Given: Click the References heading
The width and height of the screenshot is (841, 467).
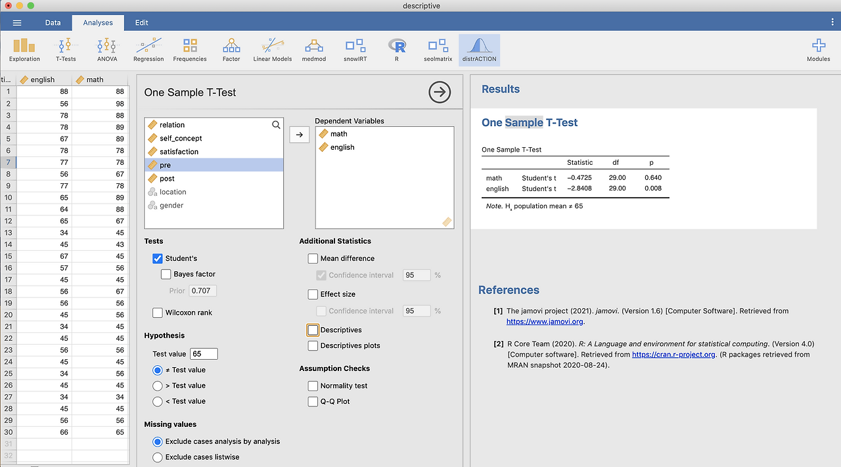Looking at the screenshot, I should coord(509,290).
